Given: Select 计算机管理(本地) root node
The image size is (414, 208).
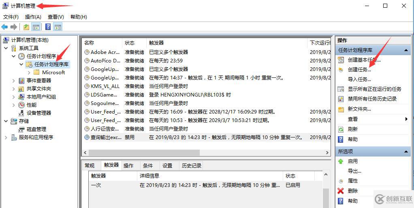Looking at the screenshot, I should coord(30,40).
